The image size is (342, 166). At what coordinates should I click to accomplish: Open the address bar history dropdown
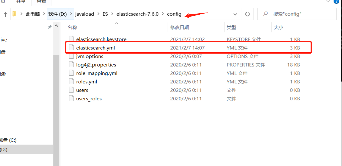coord(235,14)
